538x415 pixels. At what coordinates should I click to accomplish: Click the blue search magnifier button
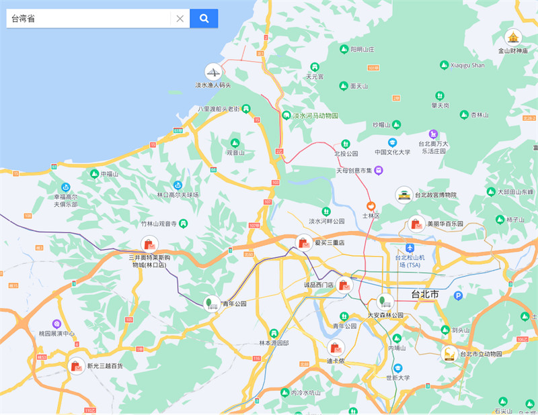pyautogui.click(x=204, y=18)
